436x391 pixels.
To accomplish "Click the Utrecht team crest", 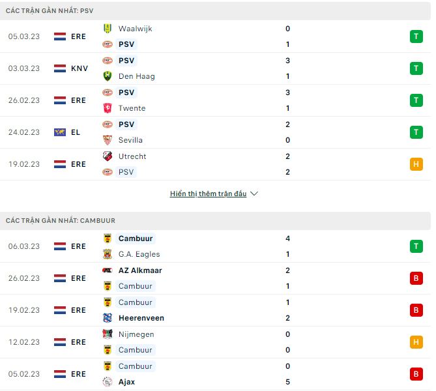I will 108,156.
